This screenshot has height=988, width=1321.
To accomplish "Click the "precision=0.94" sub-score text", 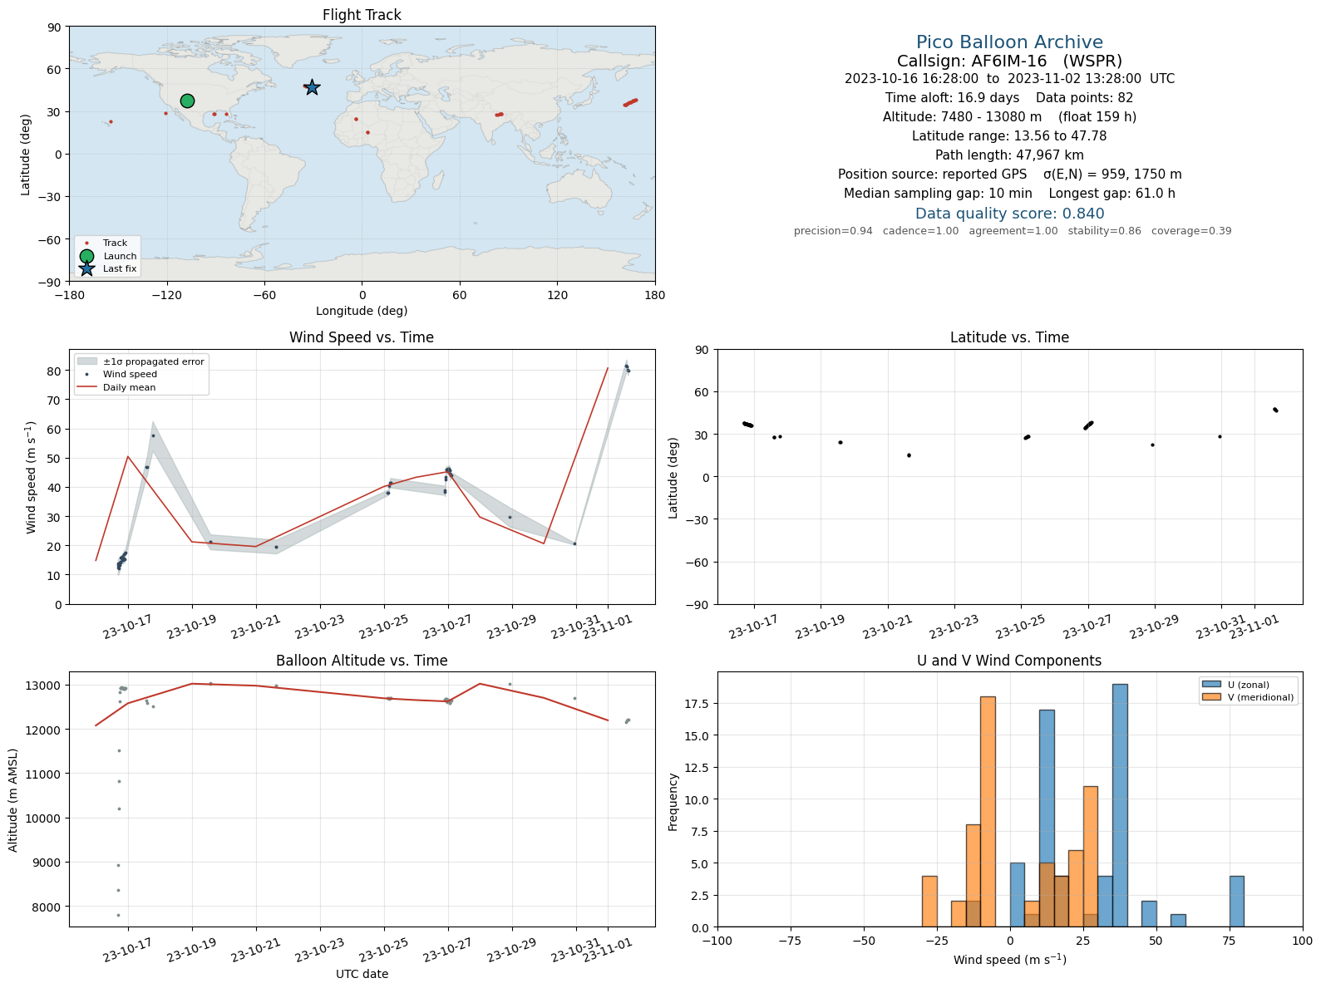I will (x=833, y=231).
